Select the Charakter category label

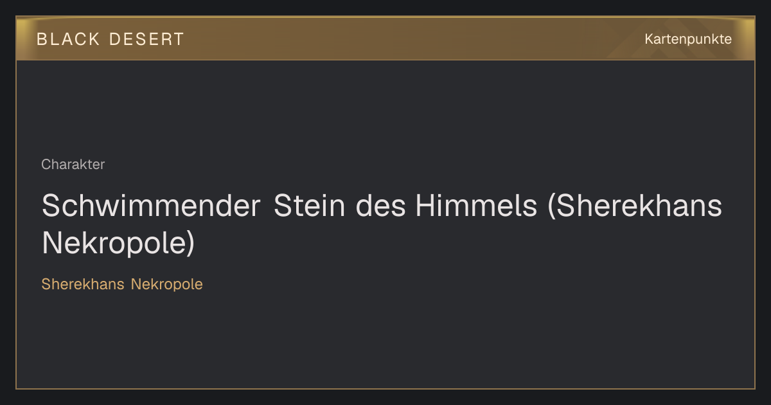73,165
